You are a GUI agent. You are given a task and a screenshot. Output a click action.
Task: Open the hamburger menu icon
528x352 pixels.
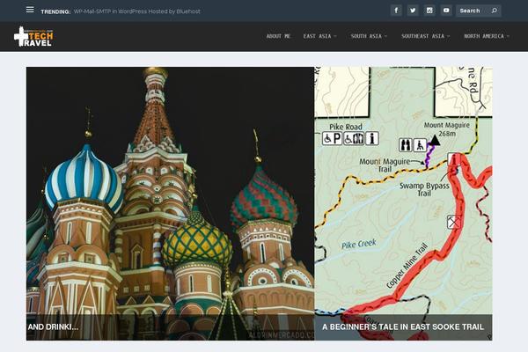[x=30, y=10]
